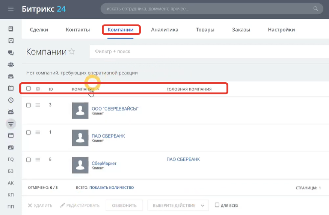Image resolution: width=329 pixels, height=215 pixels.
Task: Open the chat bubbles sidebar icon
Action: pos(11,53)
